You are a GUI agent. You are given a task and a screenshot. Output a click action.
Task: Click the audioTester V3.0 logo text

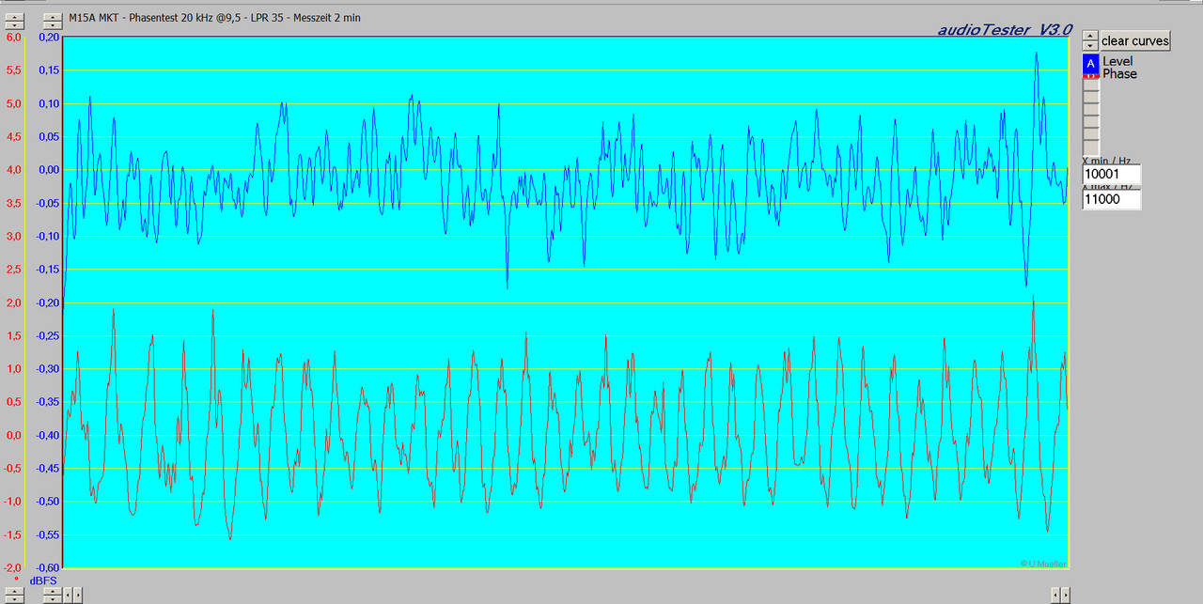coord(1005,30)
